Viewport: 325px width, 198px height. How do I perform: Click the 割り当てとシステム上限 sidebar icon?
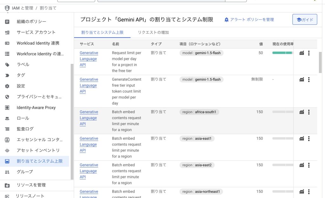point(7,161)
